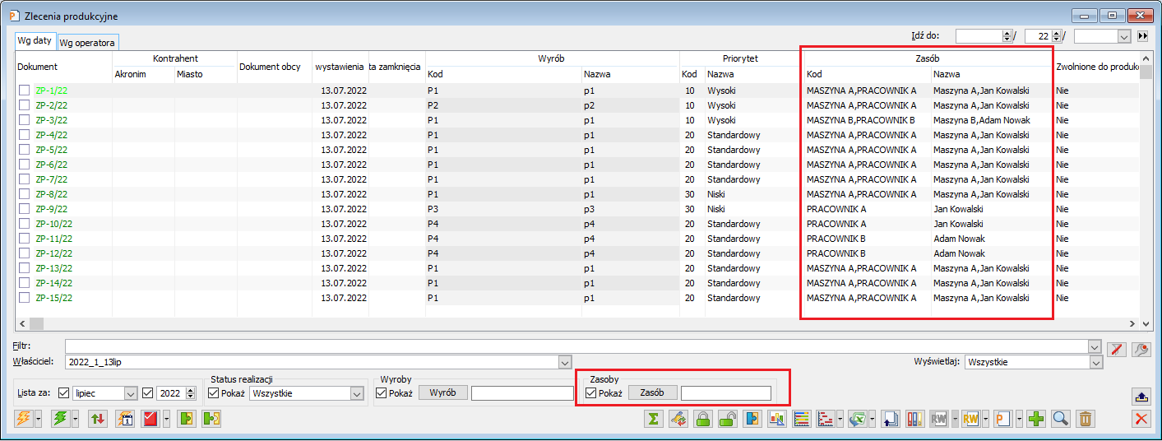Viewport: 1162px width, 441px height.
Task: Click the green plus add icon
Action: (1036, 419)
